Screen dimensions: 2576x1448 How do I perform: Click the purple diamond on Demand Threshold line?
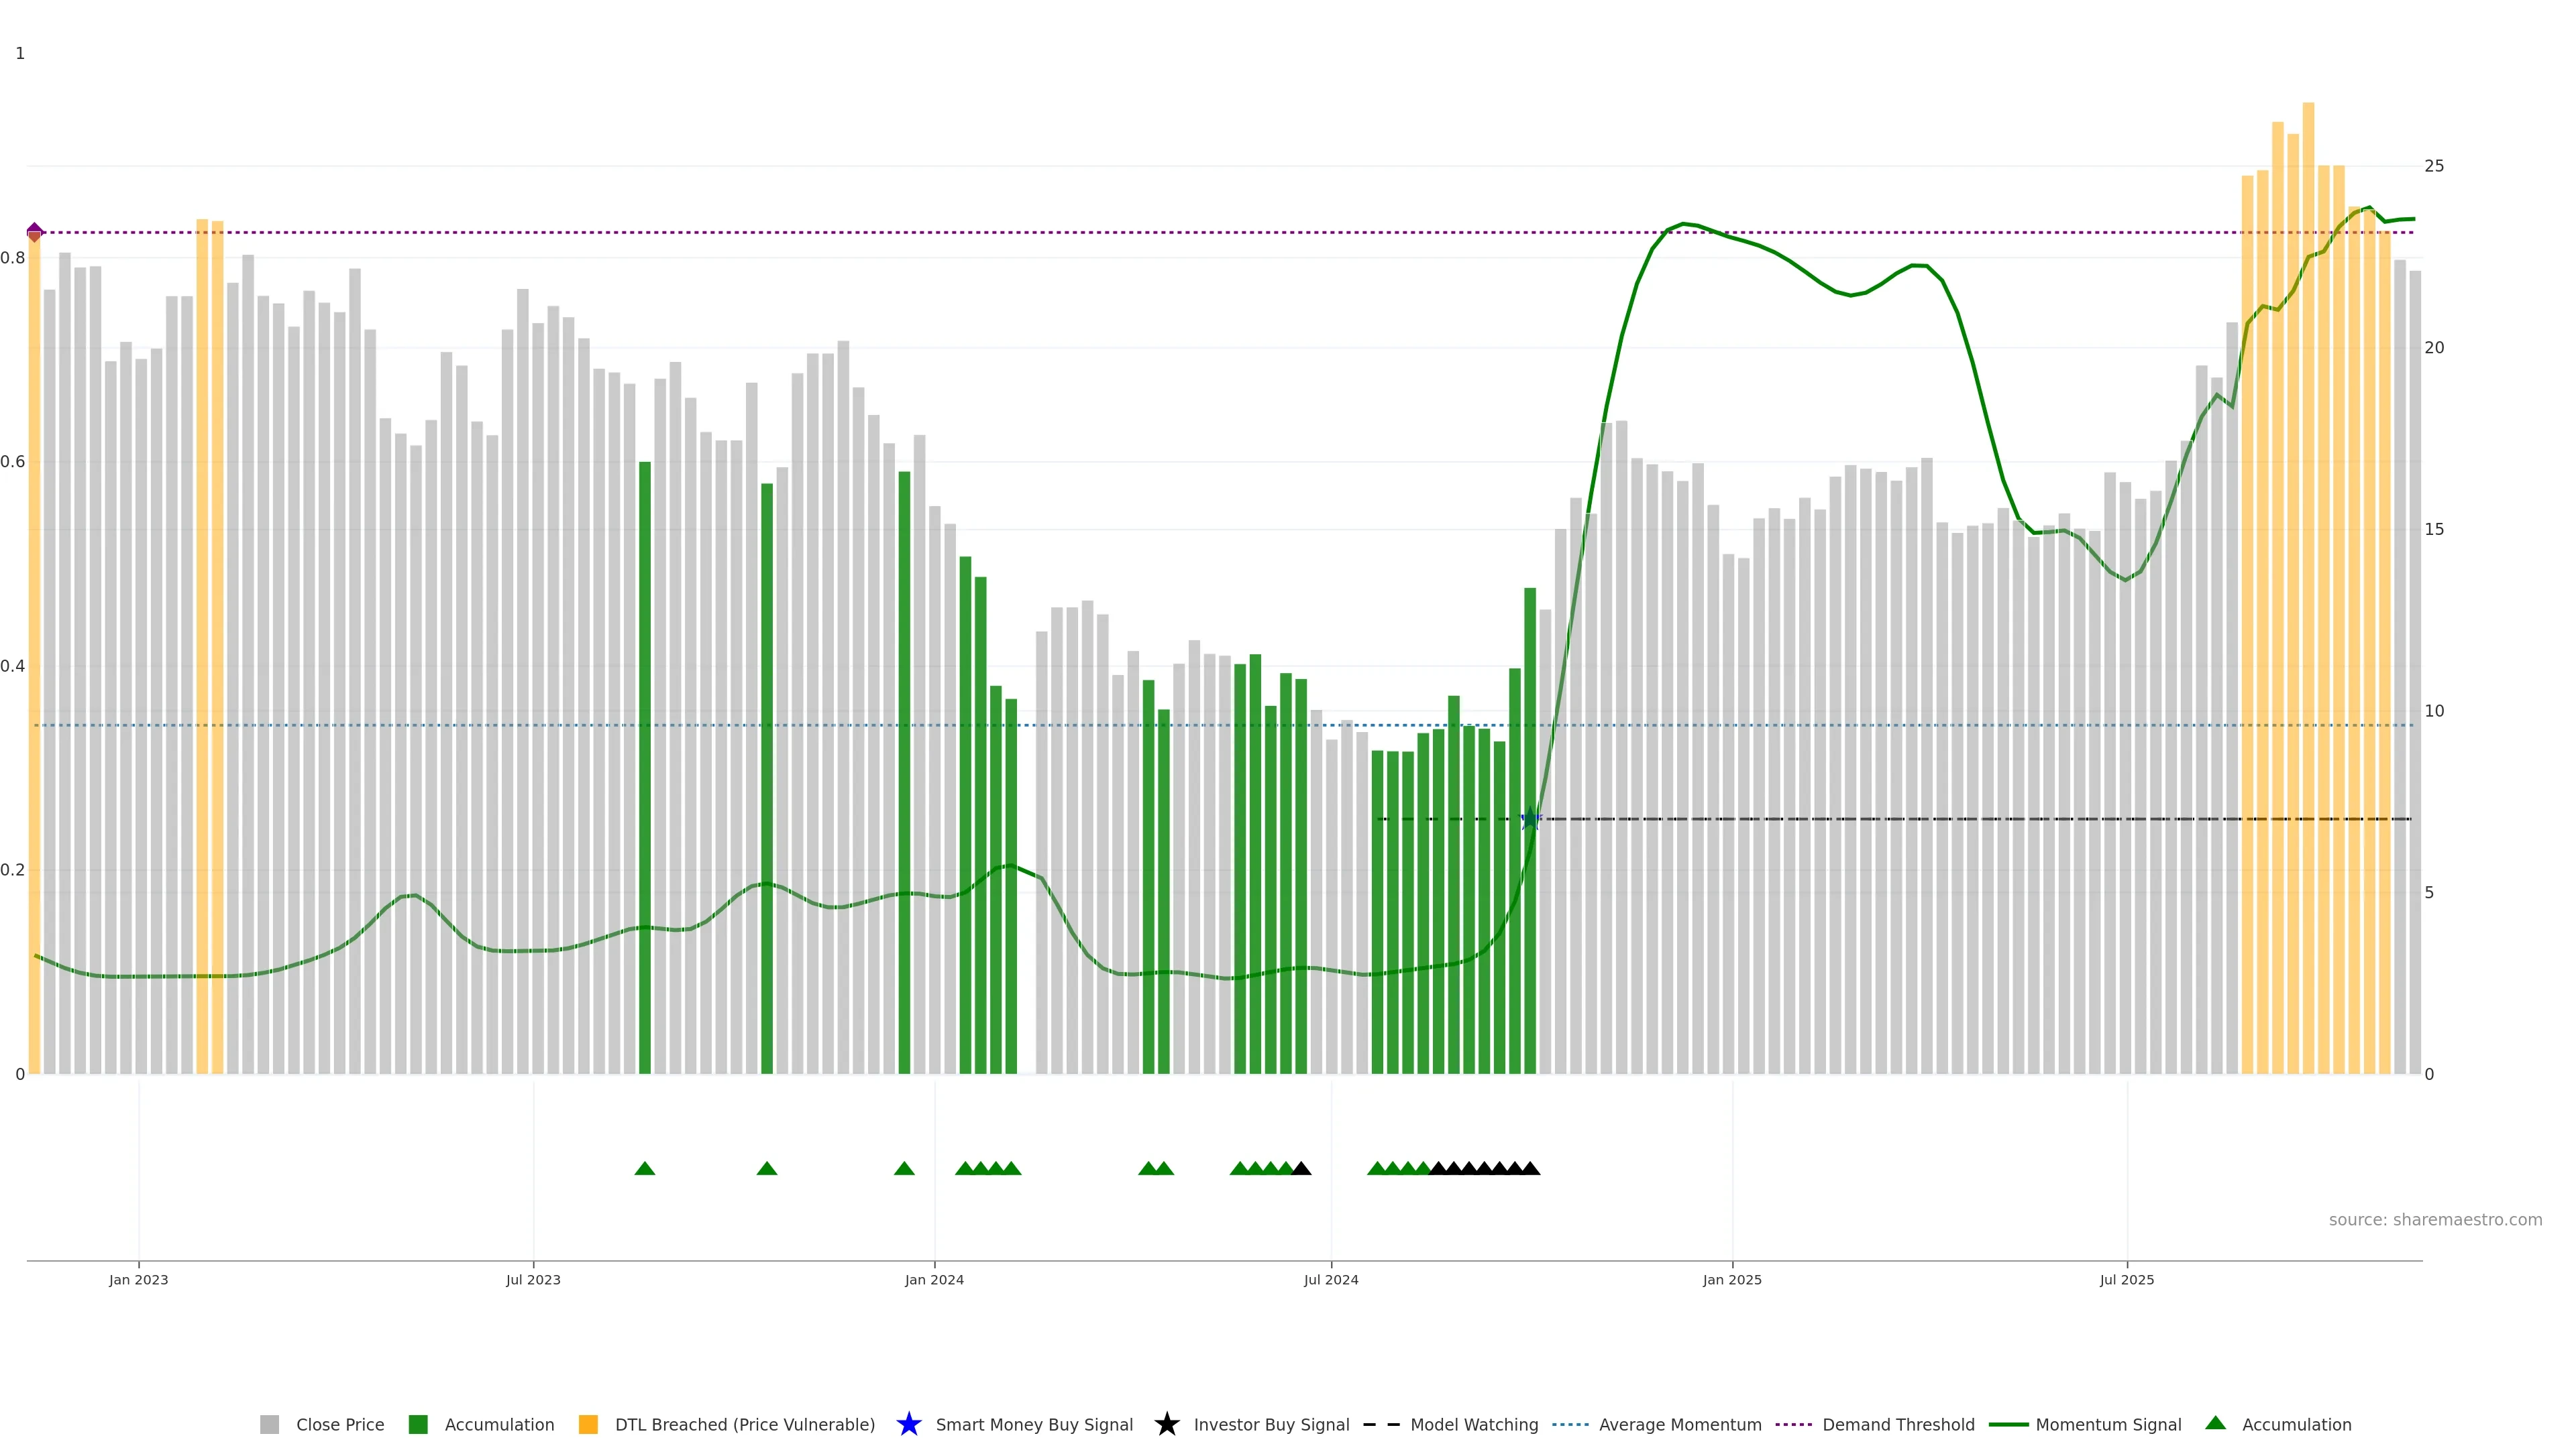point(35,232)
